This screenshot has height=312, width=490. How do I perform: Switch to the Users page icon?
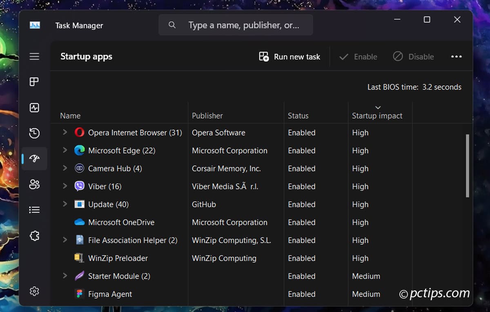(34, 184)
